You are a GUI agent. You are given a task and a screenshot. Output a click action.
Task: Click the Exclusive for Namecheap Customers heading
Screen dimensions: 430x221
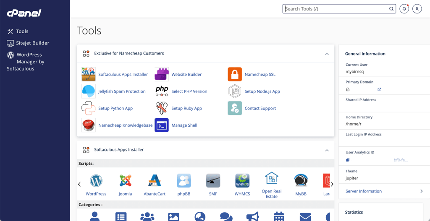pyautogui.click(x=129, y=53)
